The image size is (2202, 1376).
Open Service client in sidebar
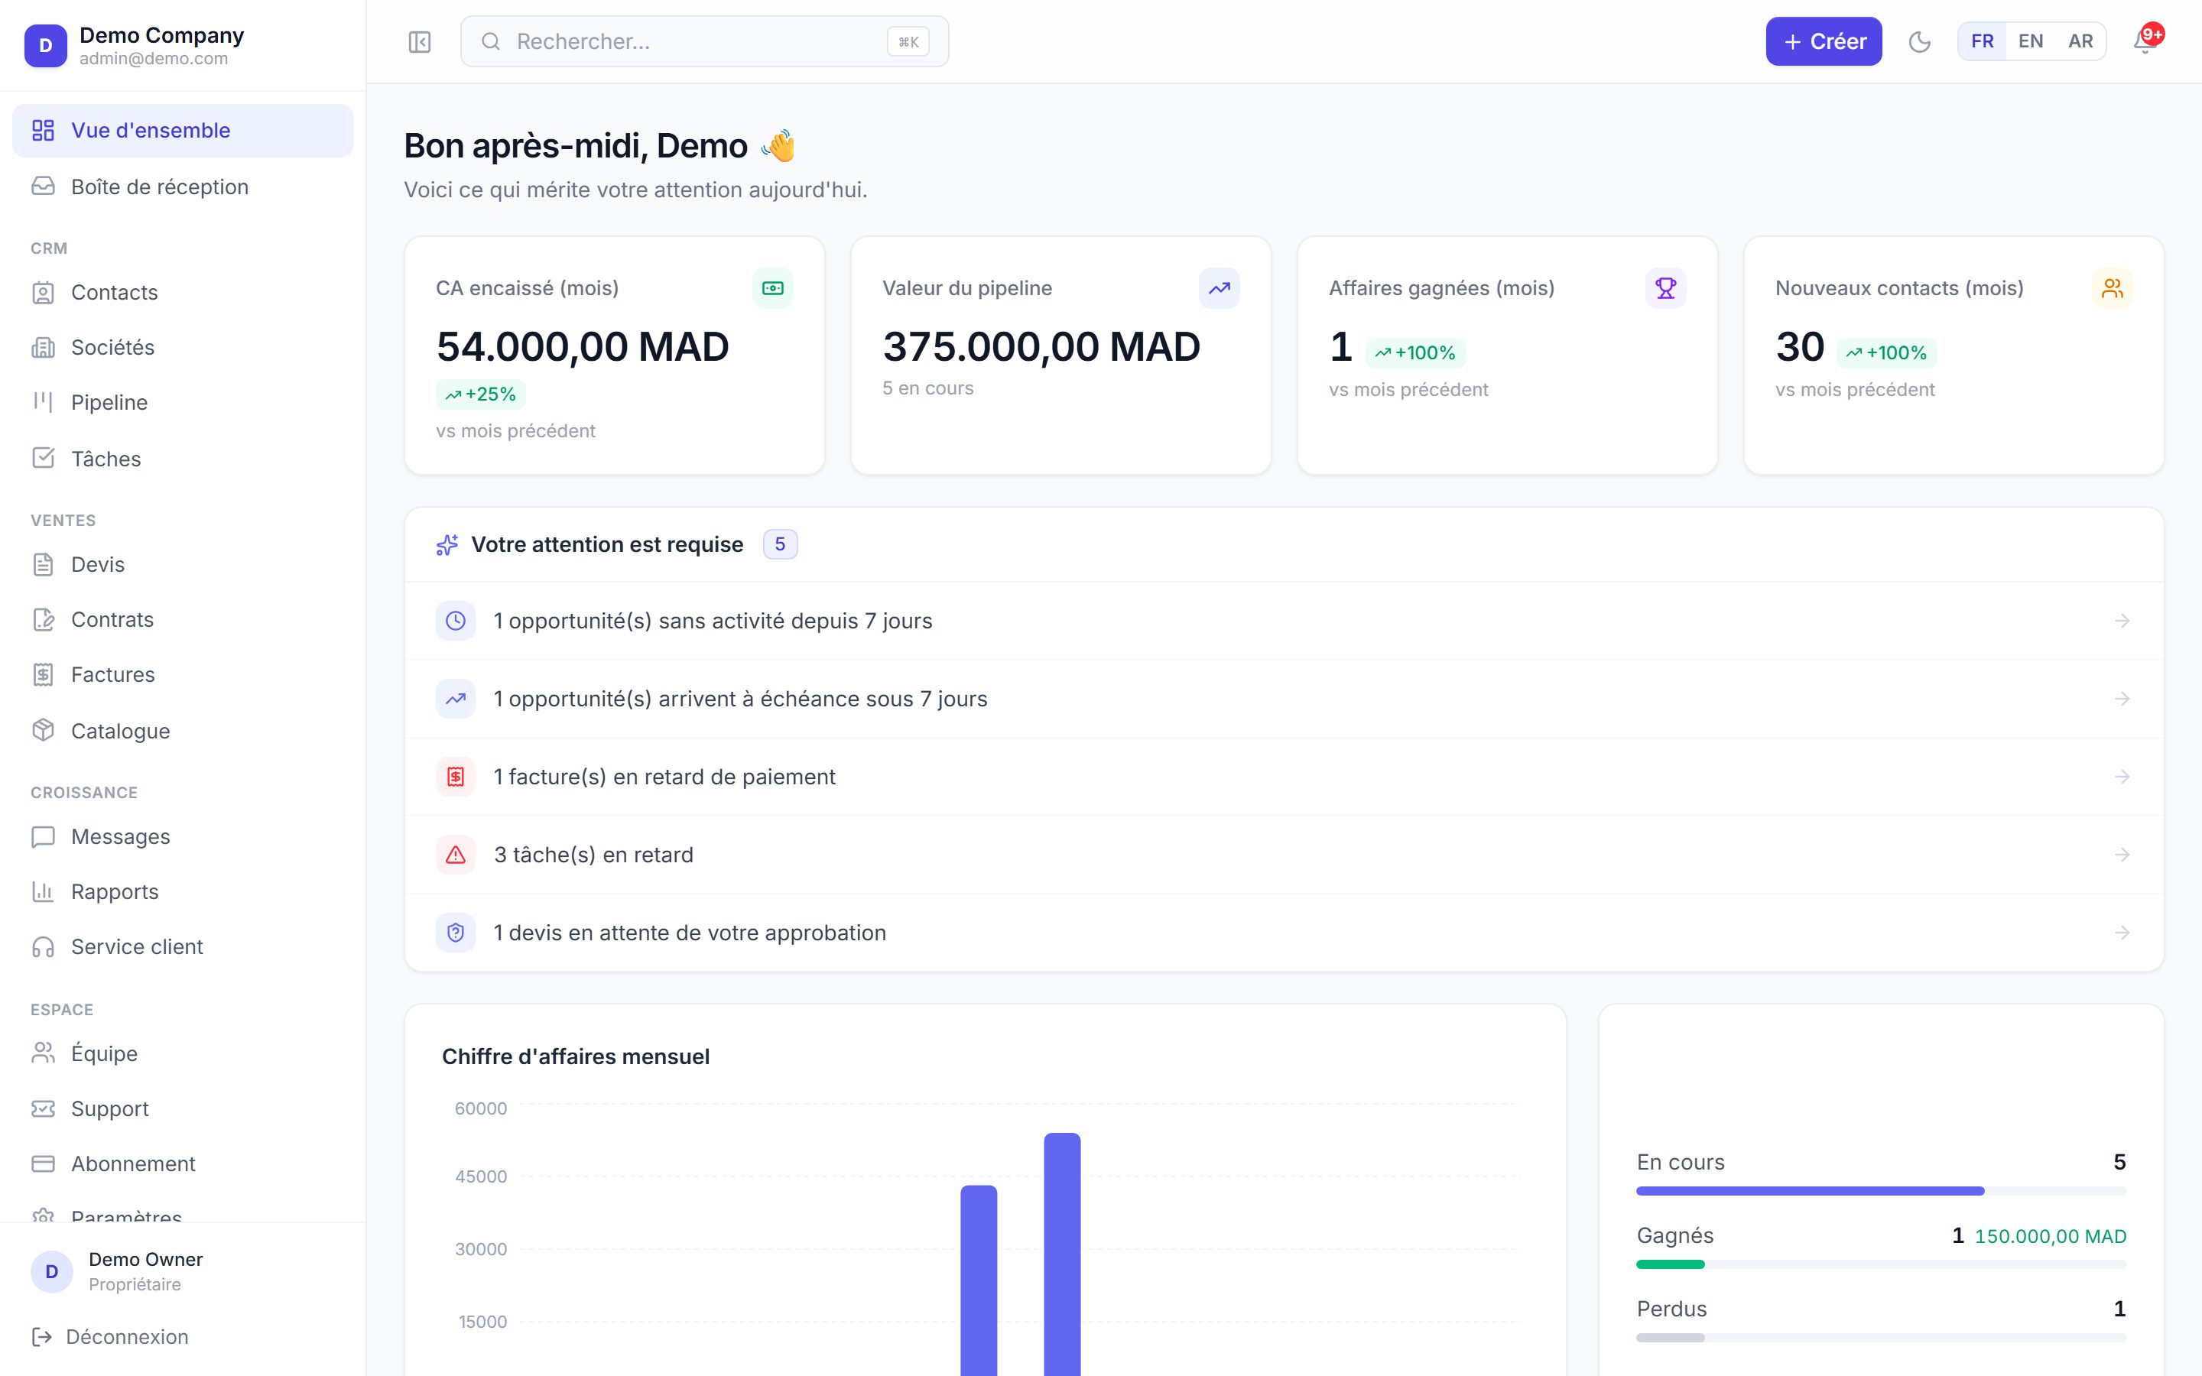click(183, 946)
